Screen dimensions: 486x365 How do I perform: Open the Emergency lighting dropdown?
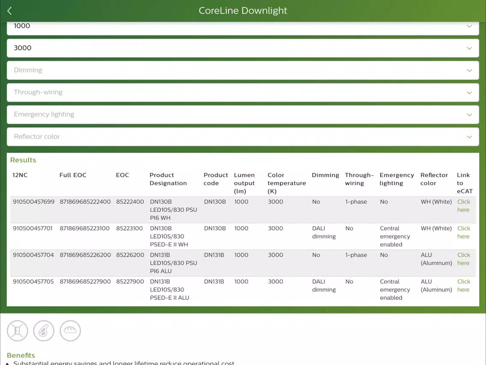pos(243,114)
